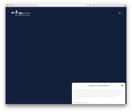132x112 pixels.
Task: Click the browser address bar
Action: click(63, 5)
